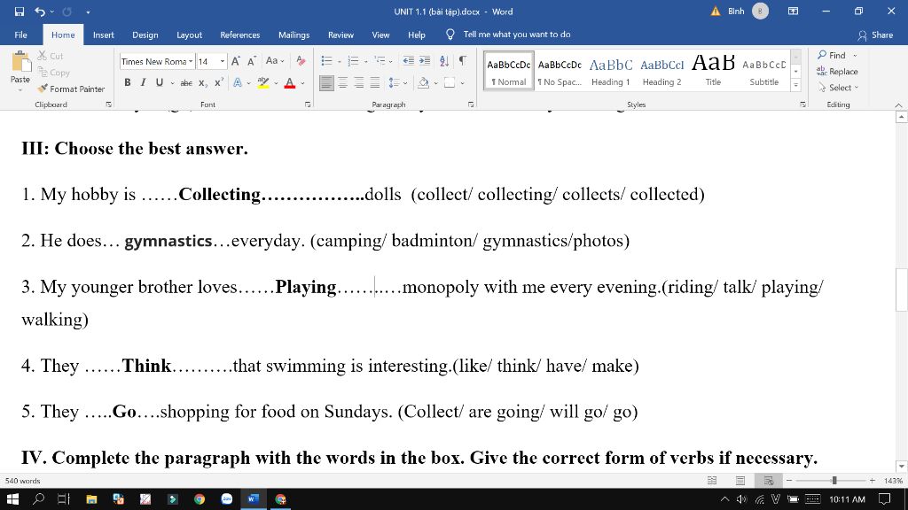Image resolution: width=908 pixels, height=510 pixels.
Task: Open the File menu
Action: 21,35
